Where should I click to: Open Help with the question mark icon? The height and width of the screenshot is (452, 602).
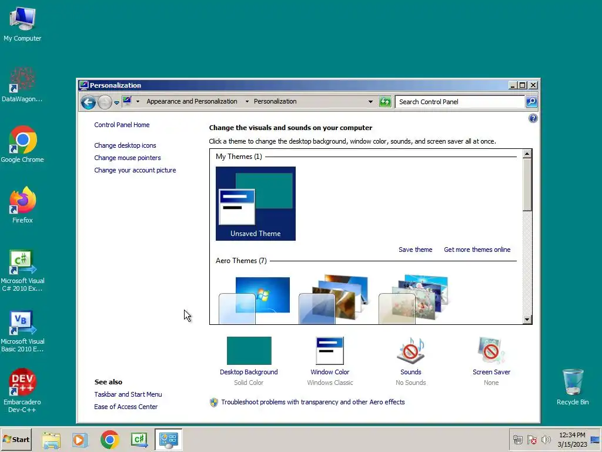click(x=533, y=118)
